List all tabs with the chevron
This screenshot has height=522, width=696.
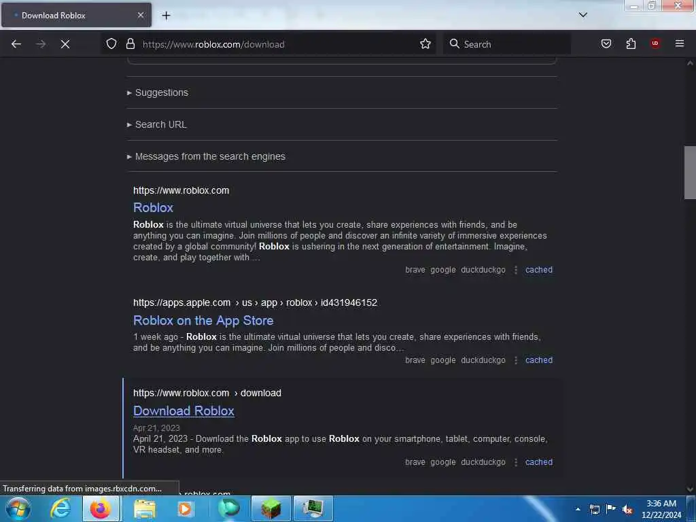[x=583, y=15]
